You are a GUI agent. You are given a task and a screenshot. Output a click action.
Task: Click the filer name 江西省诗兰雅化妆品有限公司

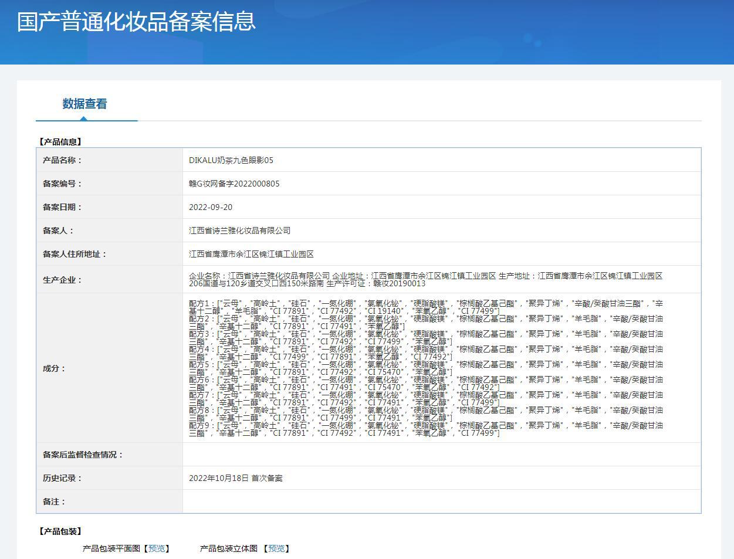pos(239,231)
